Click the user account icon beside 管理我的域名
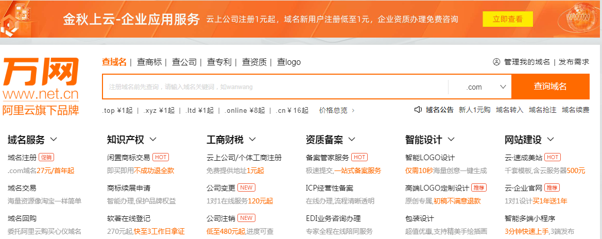 [x=496, y=62]
